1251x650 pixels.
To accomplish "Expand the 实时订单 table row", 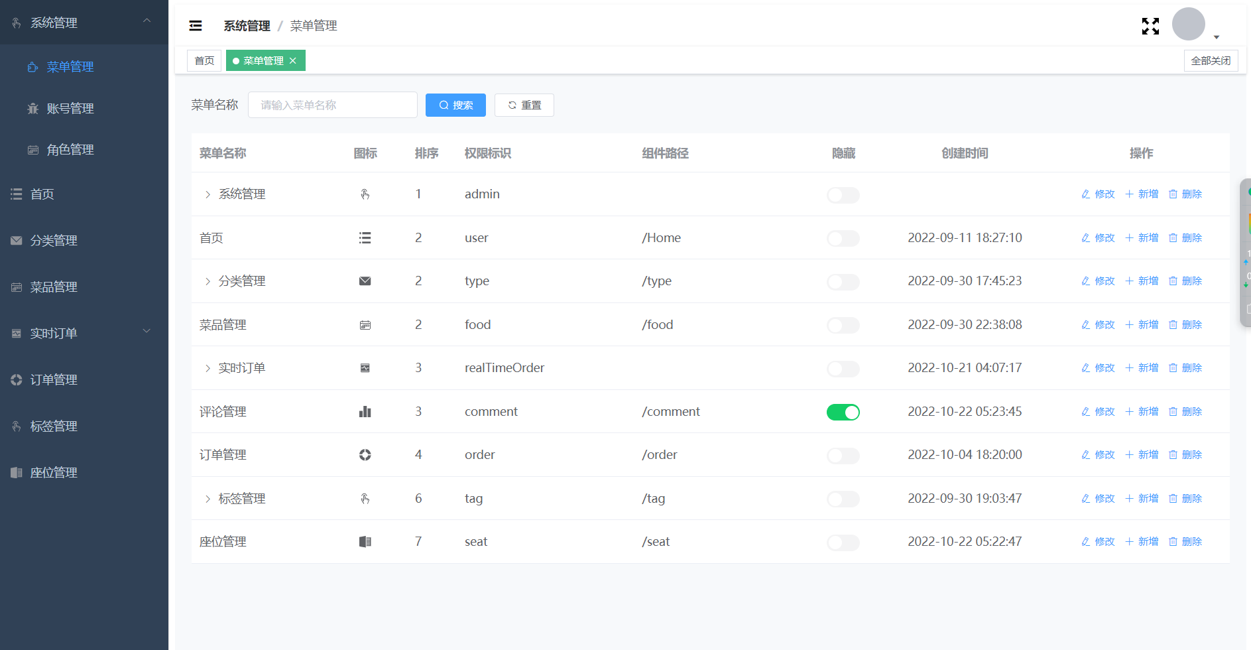I will point(208,368).
